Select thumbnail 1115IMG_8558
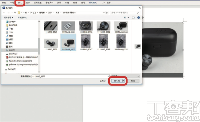 click(86, 27)
